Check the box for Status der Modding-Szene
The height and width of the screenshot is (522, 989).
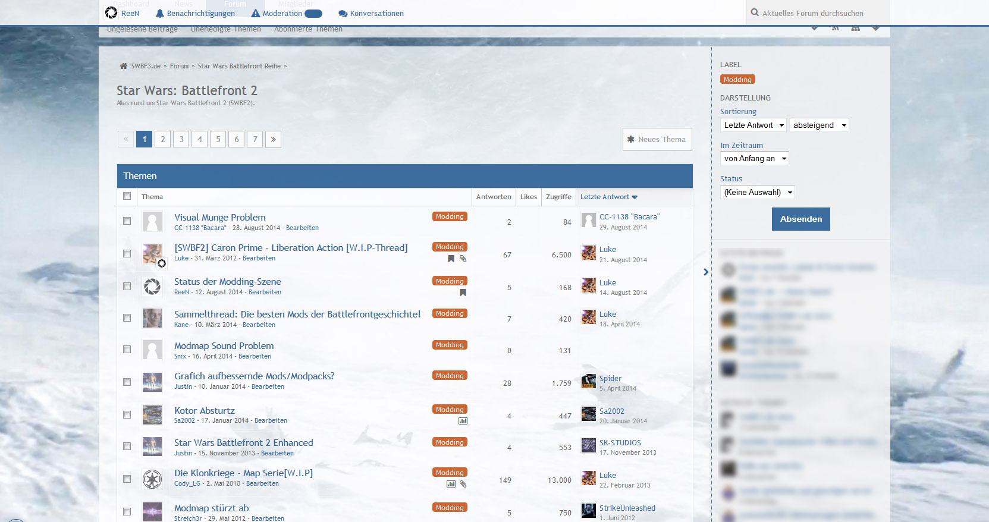[x=127, y=286]
